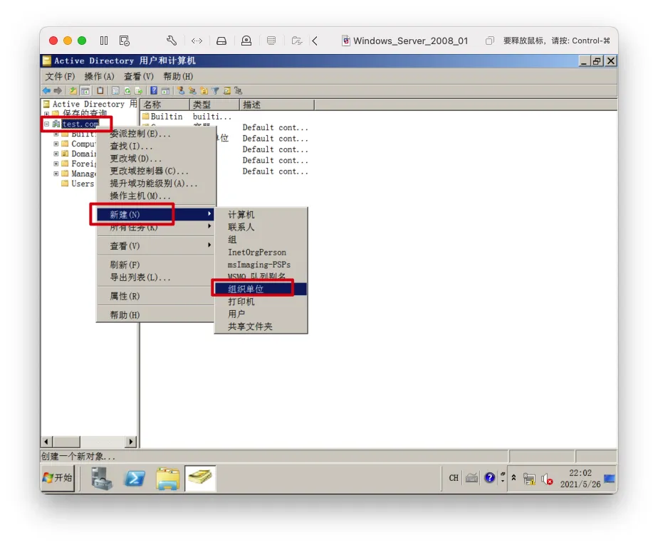
Task: Select 联系人 in the New submenu
Action: tap(261, 227)
